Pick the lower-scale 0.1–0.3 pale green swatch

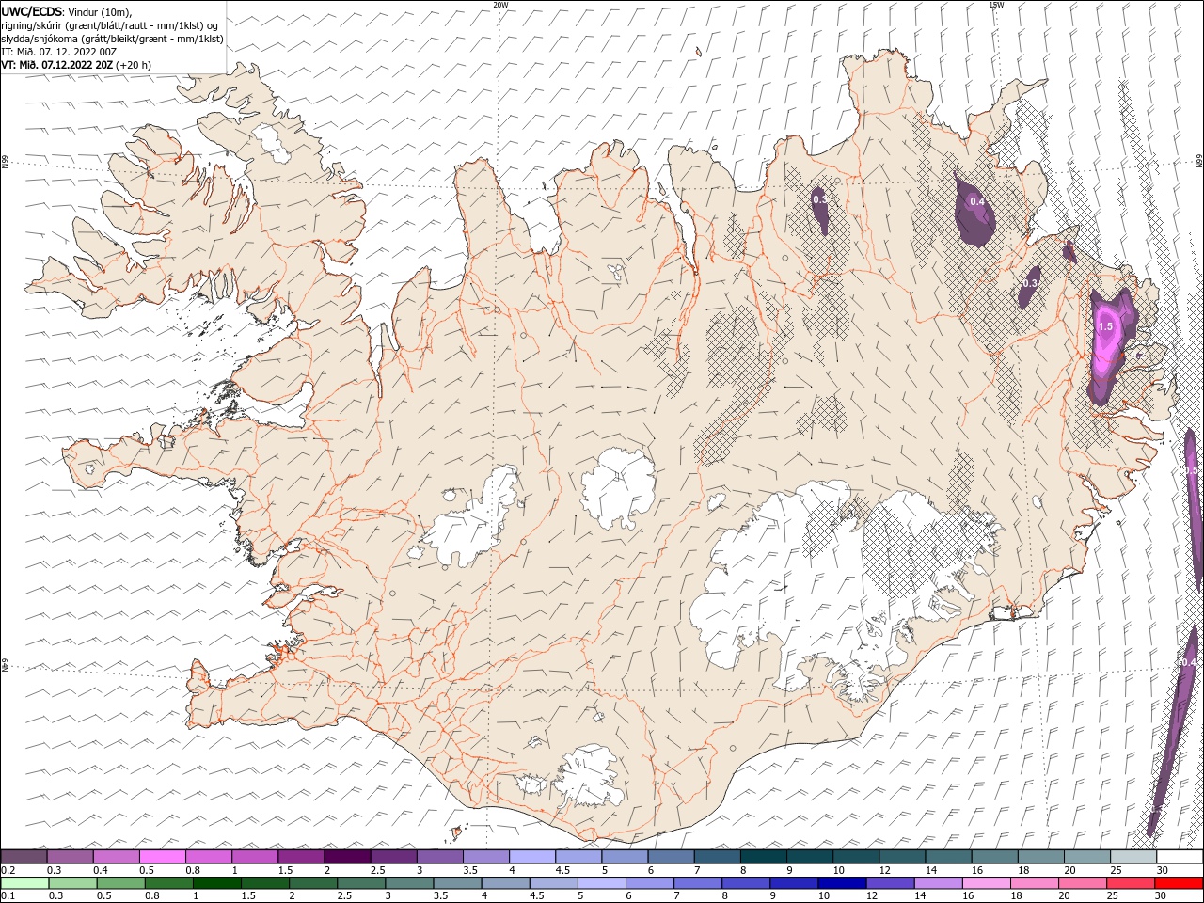tap(24, 883)
